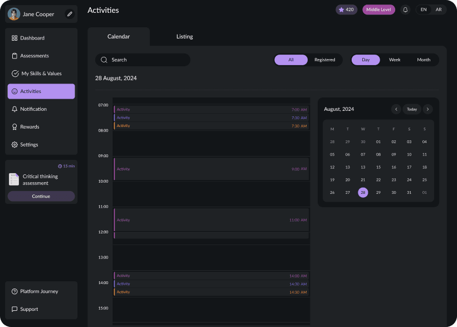Switch the interface language to AR

point(439,9)
